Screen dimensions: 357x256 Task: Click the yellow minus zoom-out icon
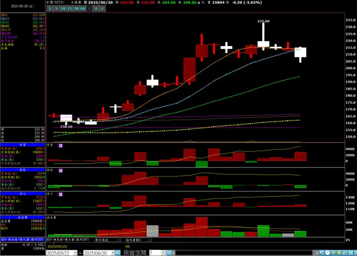(x=333, y=253)
